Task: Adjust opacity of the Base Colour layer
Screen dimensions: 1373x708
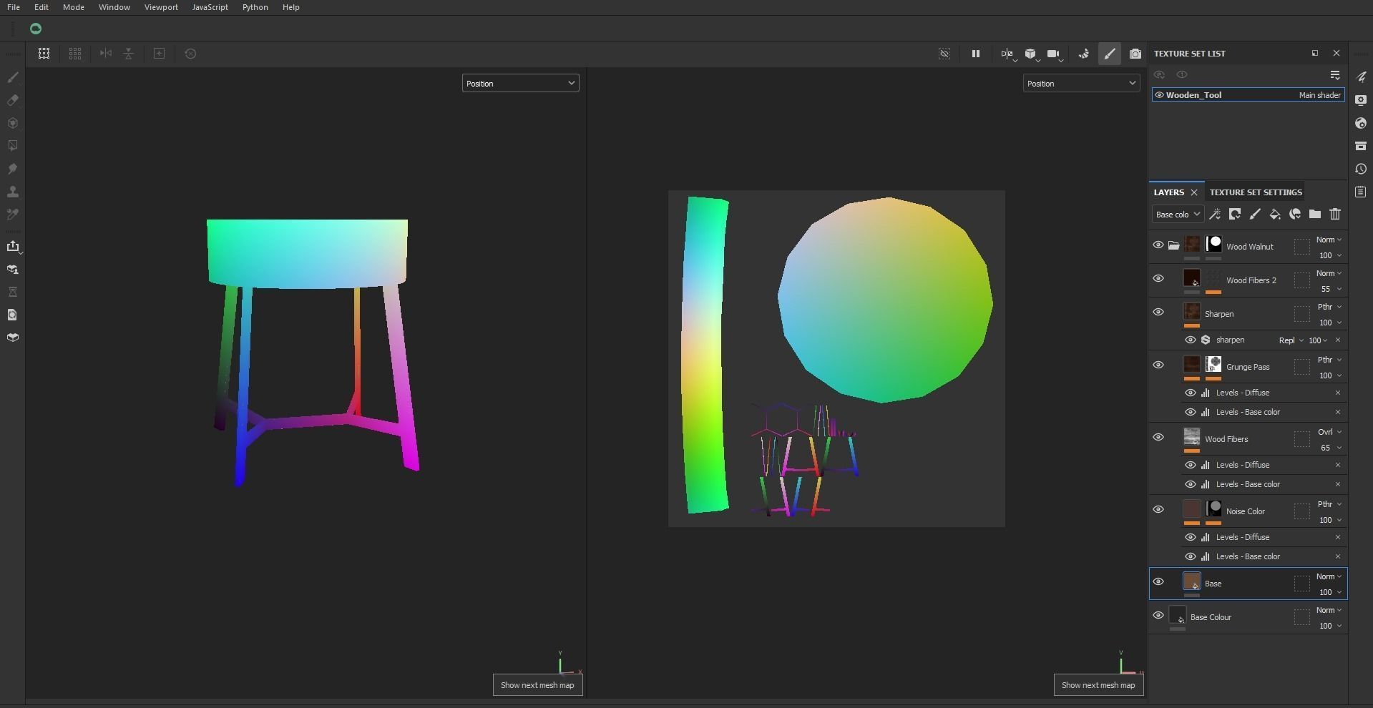Action: click(x=1331, y=626)
